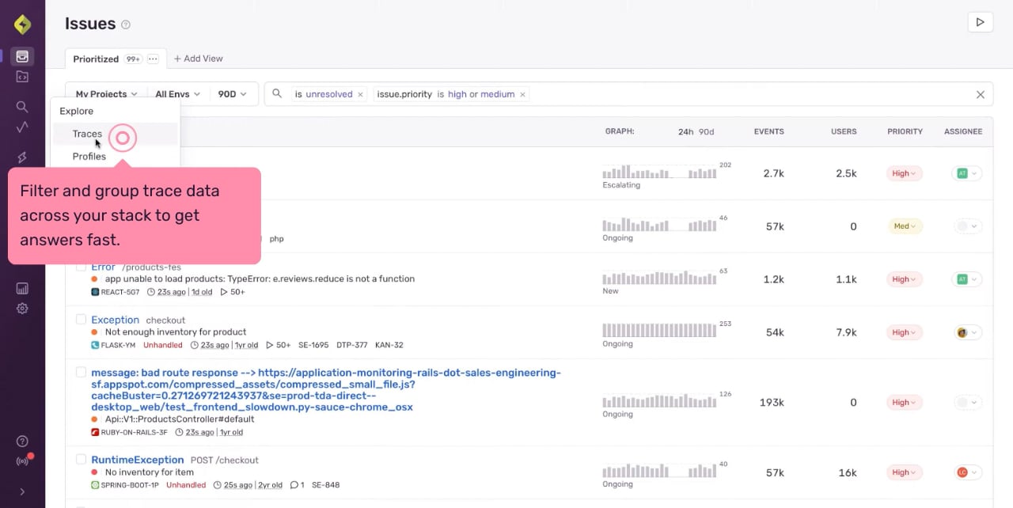Switch the graph to 90d

point(706,132)
